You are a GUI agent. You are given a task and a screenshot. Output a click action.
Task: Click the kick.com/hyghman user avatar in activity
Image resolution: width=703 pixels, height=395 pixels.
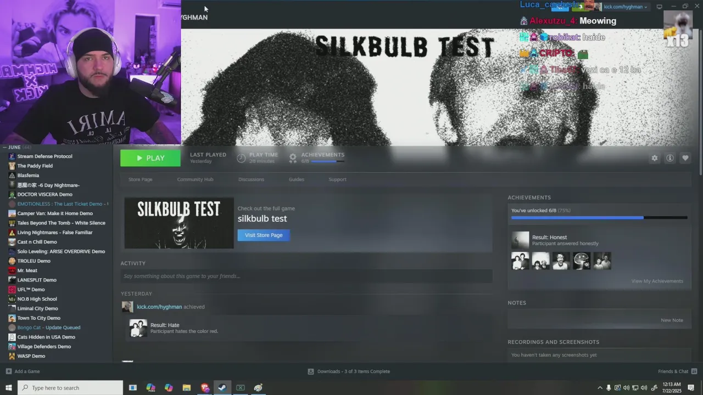click(x=127, y=307)
